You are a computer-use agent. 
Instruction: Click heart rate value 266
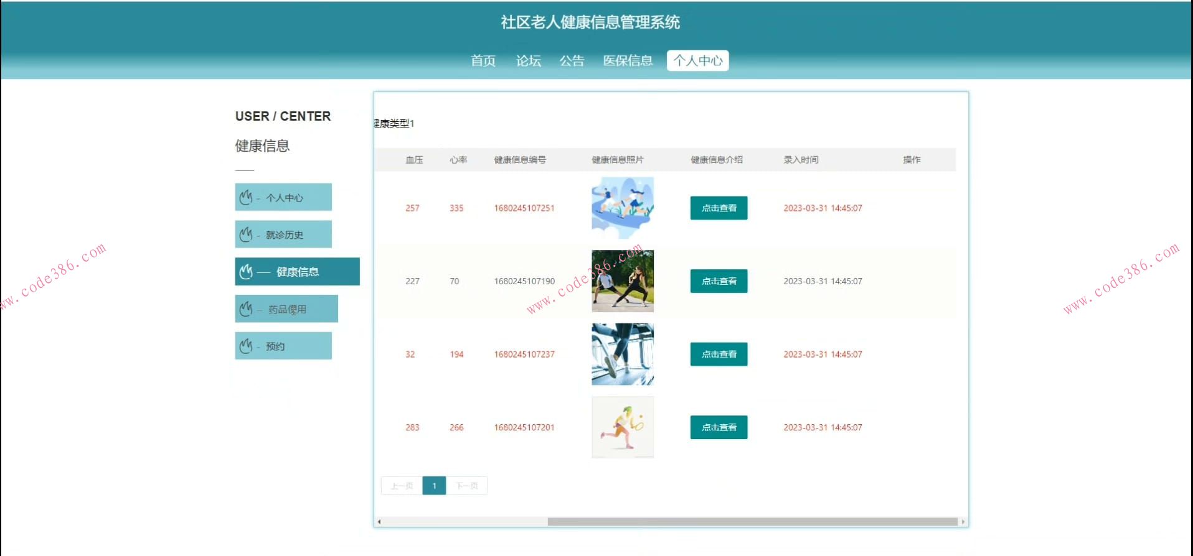(x=456, y=427)
